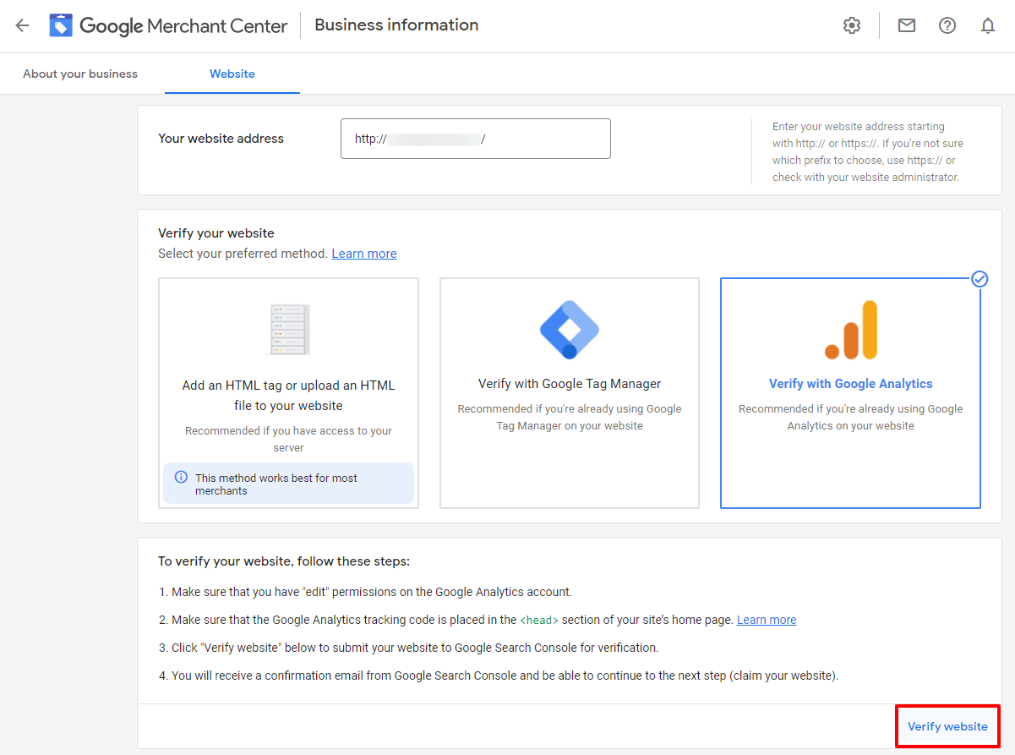Open the help menu
Screen dimensions: 1015x755
[x=947, y=25]
